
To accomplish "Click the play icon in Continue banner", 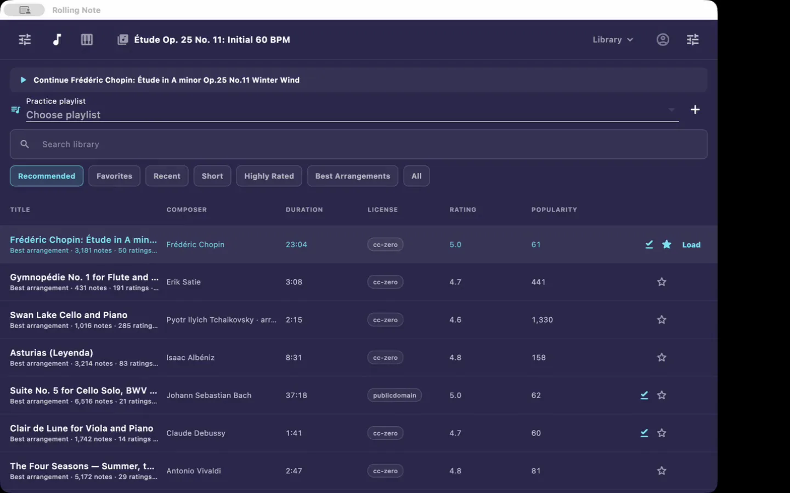I will [x=23, y=80].
